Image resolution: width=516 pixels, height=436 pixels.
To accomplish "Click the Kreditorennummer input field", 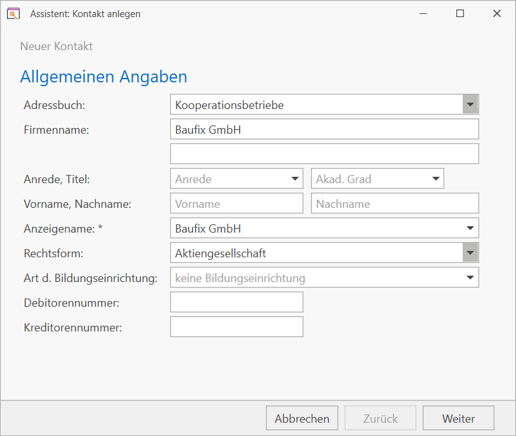I will (x=236, y=327).
